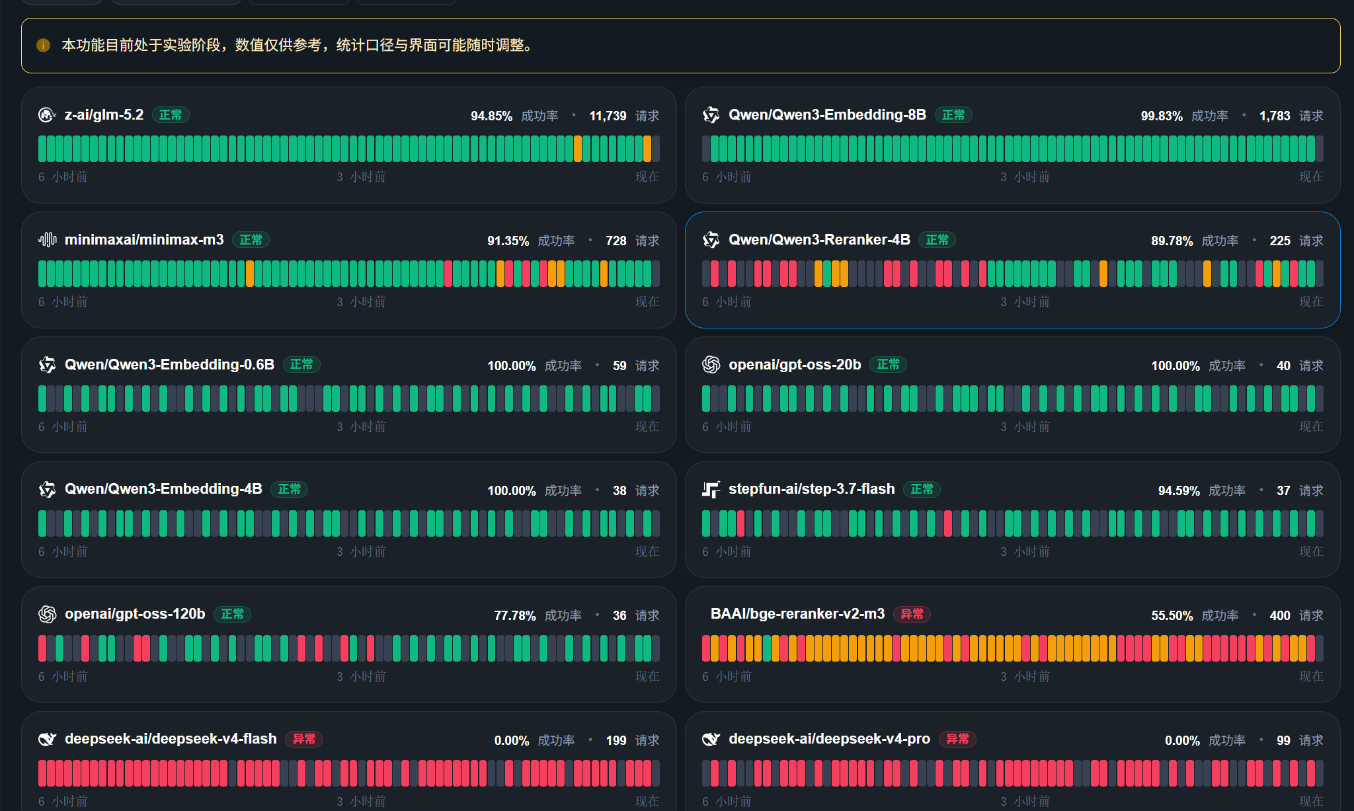The height and width of the screenshot is (811, 1354).
Task: Click the stepfun-ai step-3.7-flash logo icon
Action: (711, 490)
